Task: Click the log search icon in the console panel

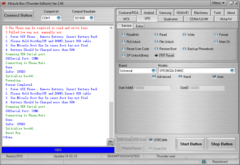Action: (110, 143)
